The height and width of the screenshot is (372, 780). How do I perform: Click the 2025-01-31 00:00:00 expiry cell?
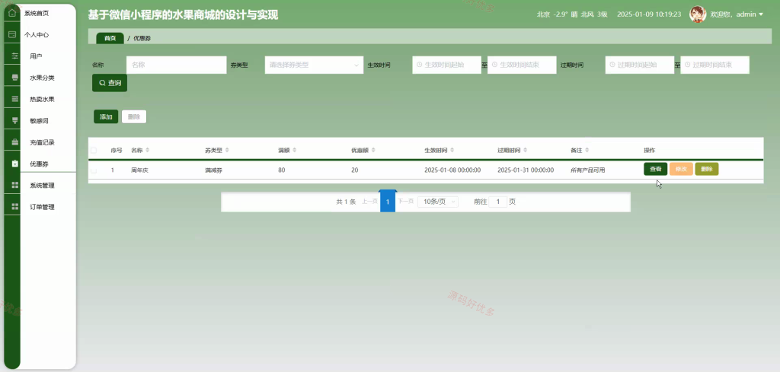tap(526, 170)
